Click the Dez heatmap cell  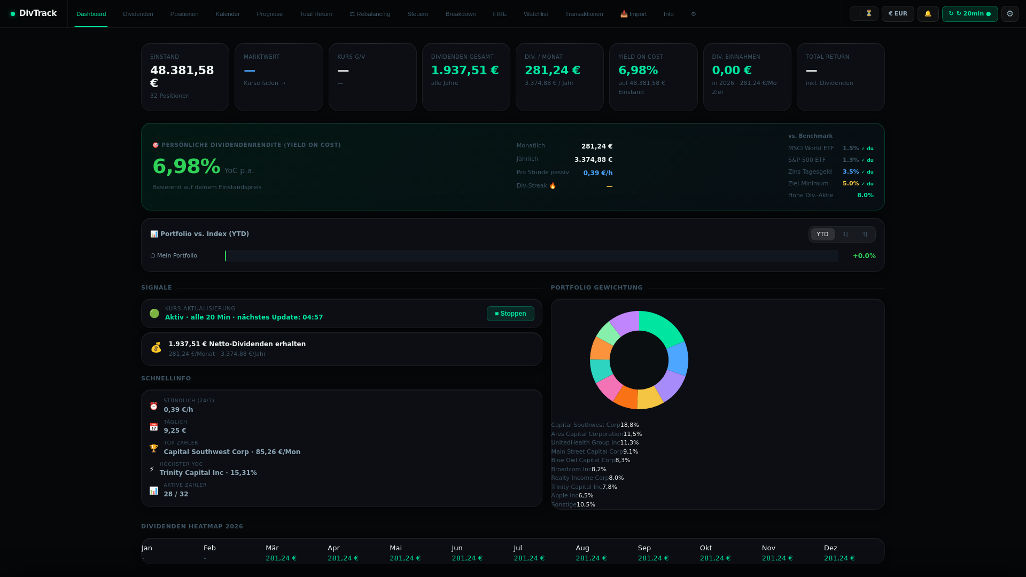(853, 553)
